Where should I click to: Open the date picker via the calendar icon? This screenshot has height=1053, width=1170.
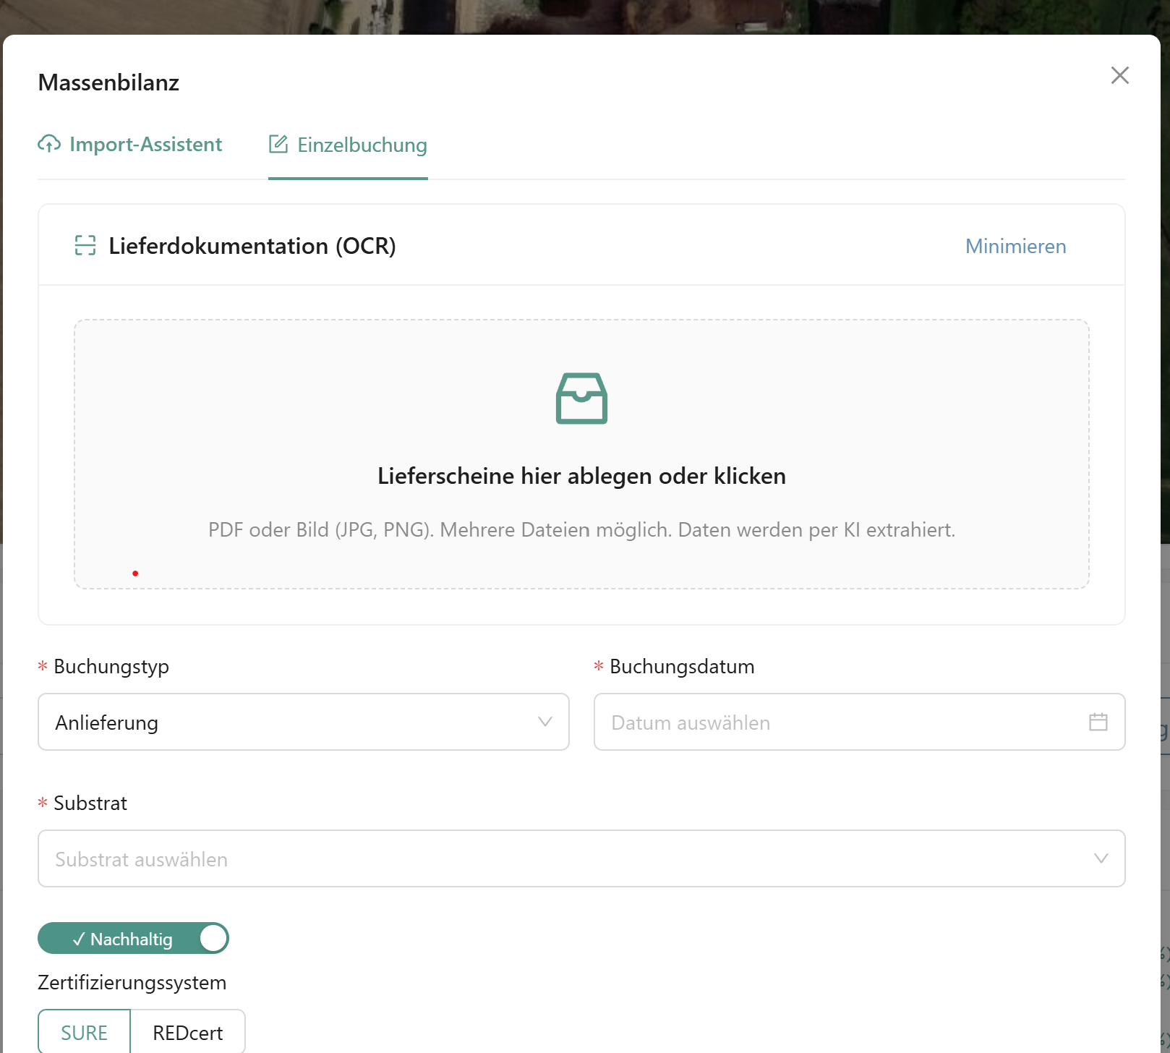click(1098, 722)
